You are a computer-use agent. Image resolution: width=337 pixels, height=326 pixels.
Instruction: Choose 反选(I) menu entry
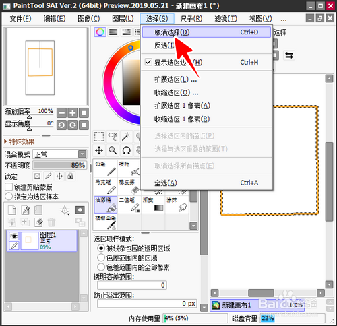(206, 46)
